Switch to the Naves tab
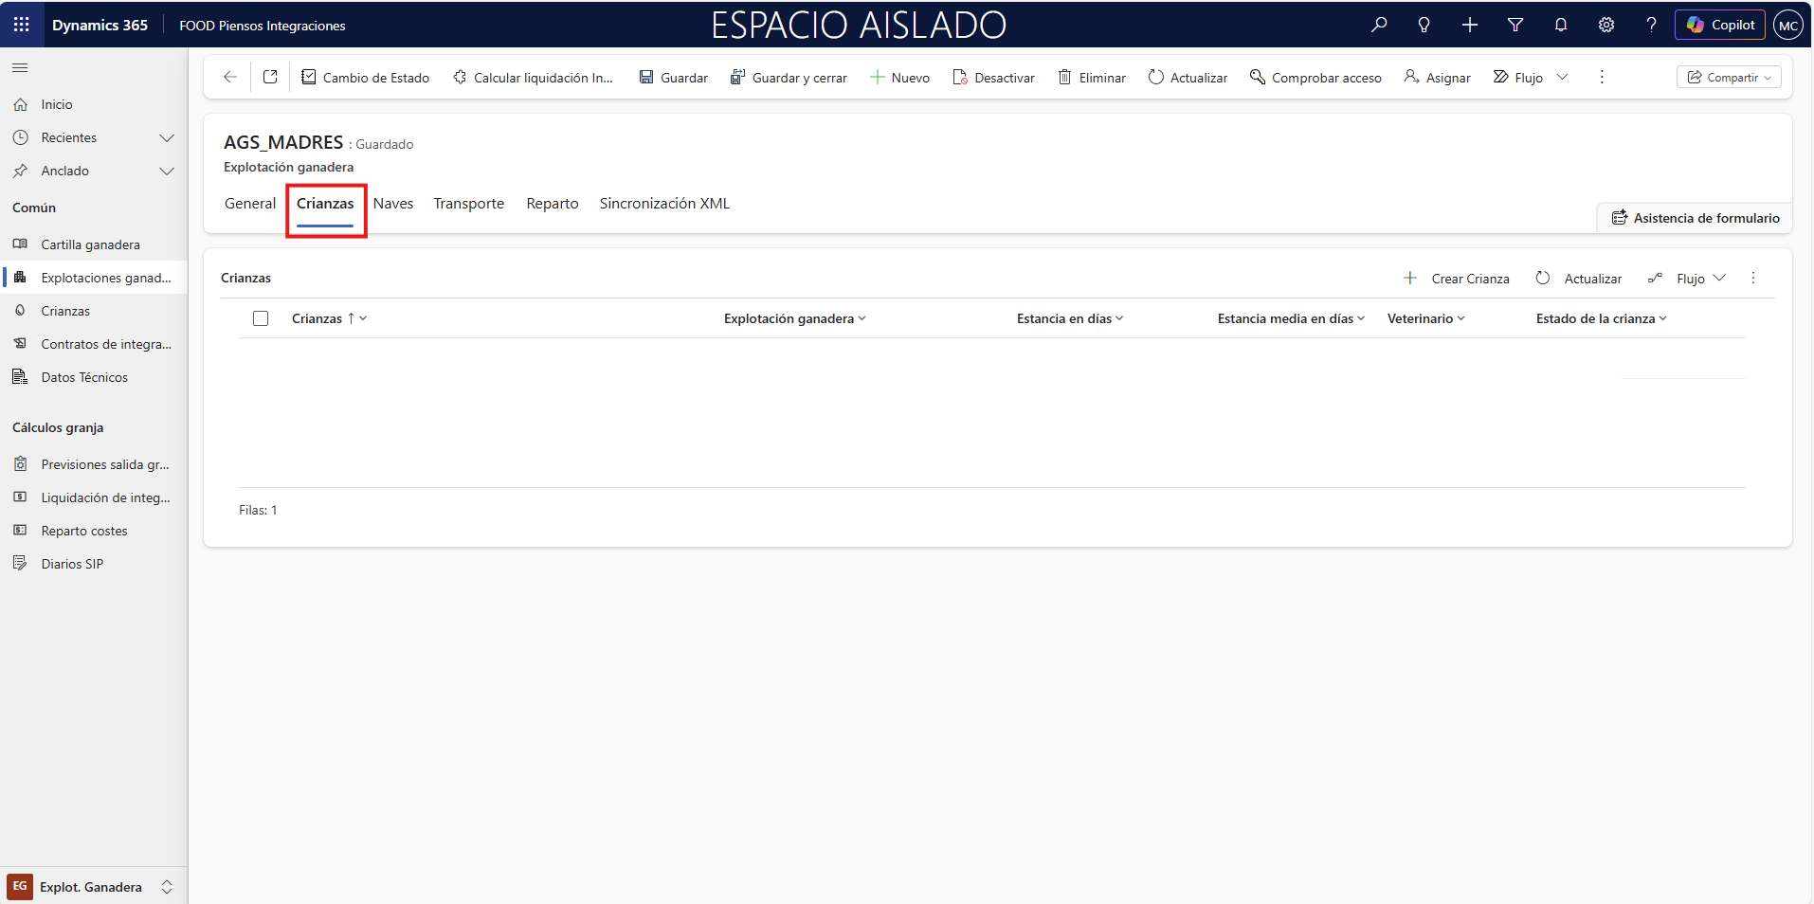The width and height of the screenshot is (1814, 904). [x=393, y=203]
